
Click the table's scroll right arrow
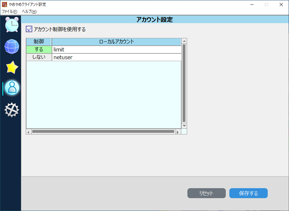coord(178,132)
